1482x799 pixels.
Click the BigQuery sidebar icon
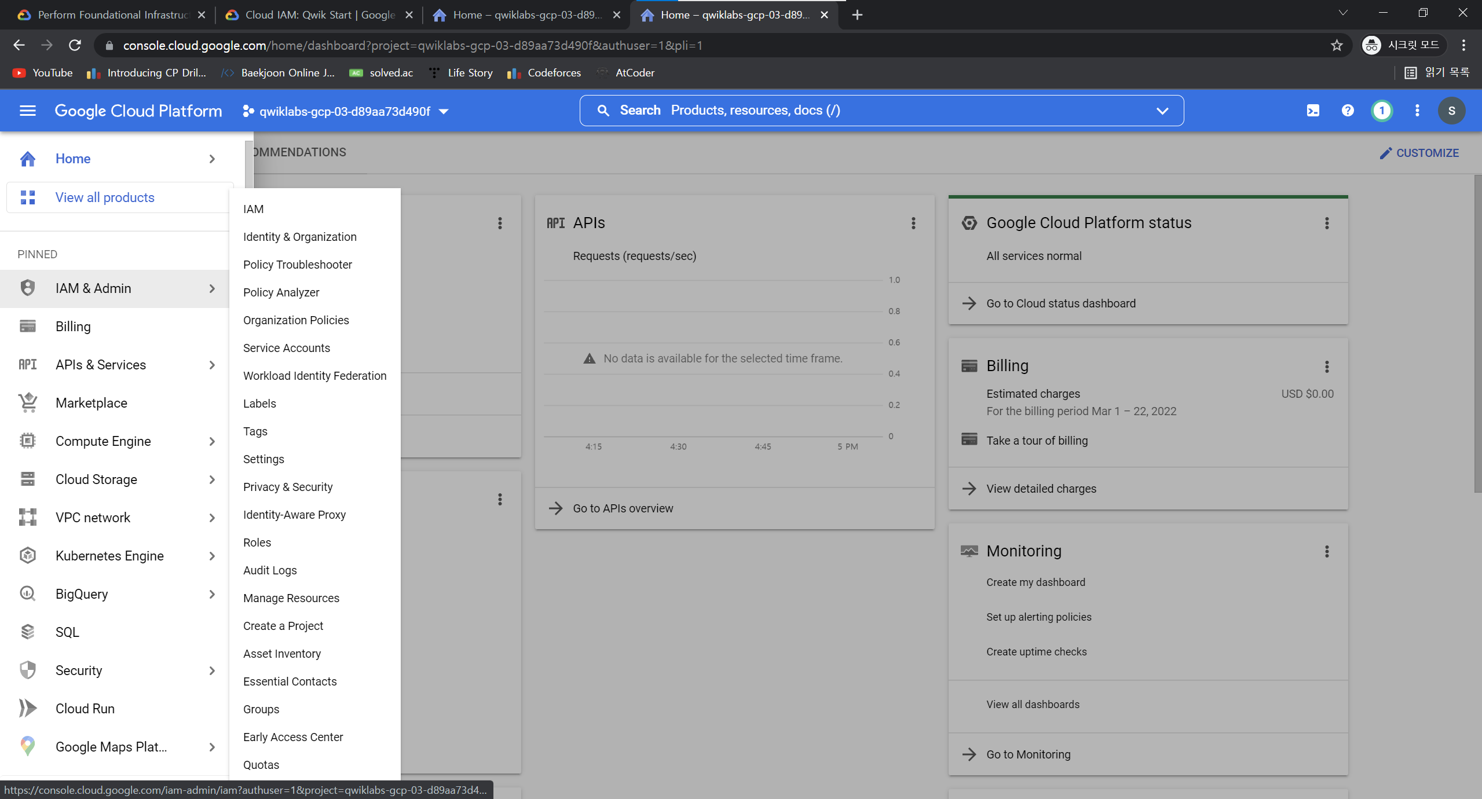(x=28, y=593)
